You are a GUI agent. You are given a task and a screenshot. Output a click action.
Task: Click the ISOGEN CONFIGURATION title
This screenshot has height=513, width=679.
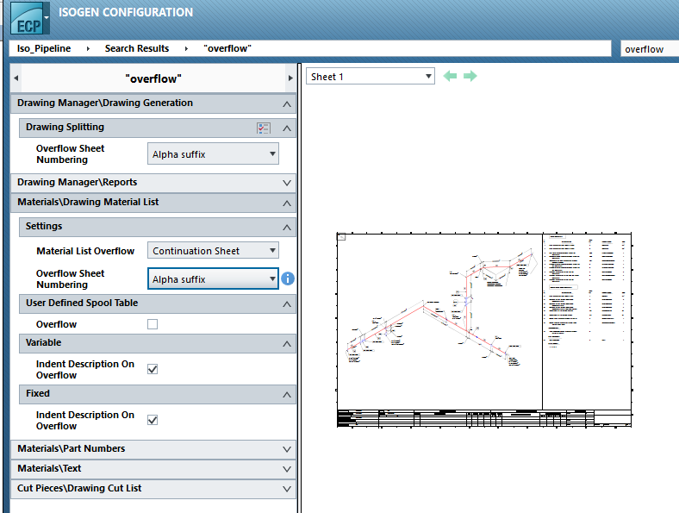coord(126,12)
